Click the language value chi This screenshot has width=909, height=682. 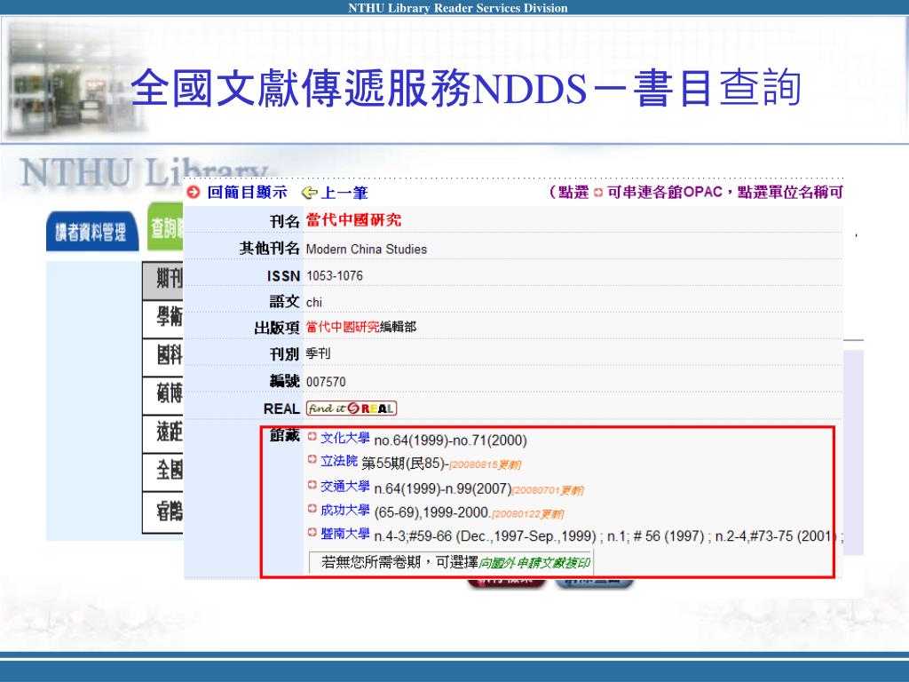click(313, 302)
